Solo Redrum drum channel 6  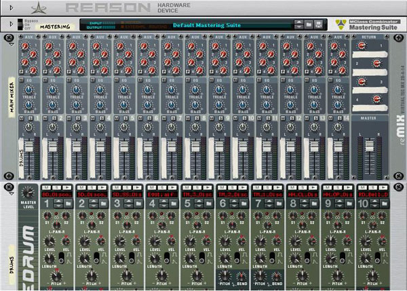232,187
